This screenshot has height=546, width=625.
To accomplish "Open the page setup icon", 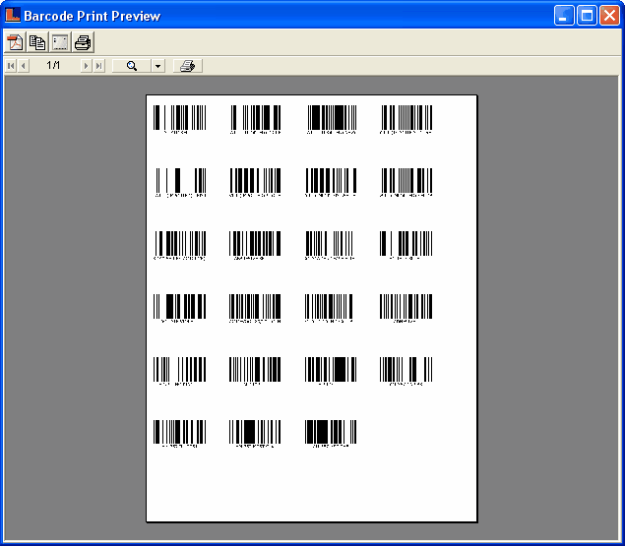I will [x=60, y=42].
